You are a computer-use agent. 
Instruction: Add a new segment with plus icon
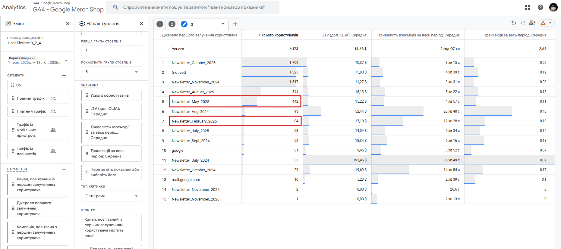point(64,76)
